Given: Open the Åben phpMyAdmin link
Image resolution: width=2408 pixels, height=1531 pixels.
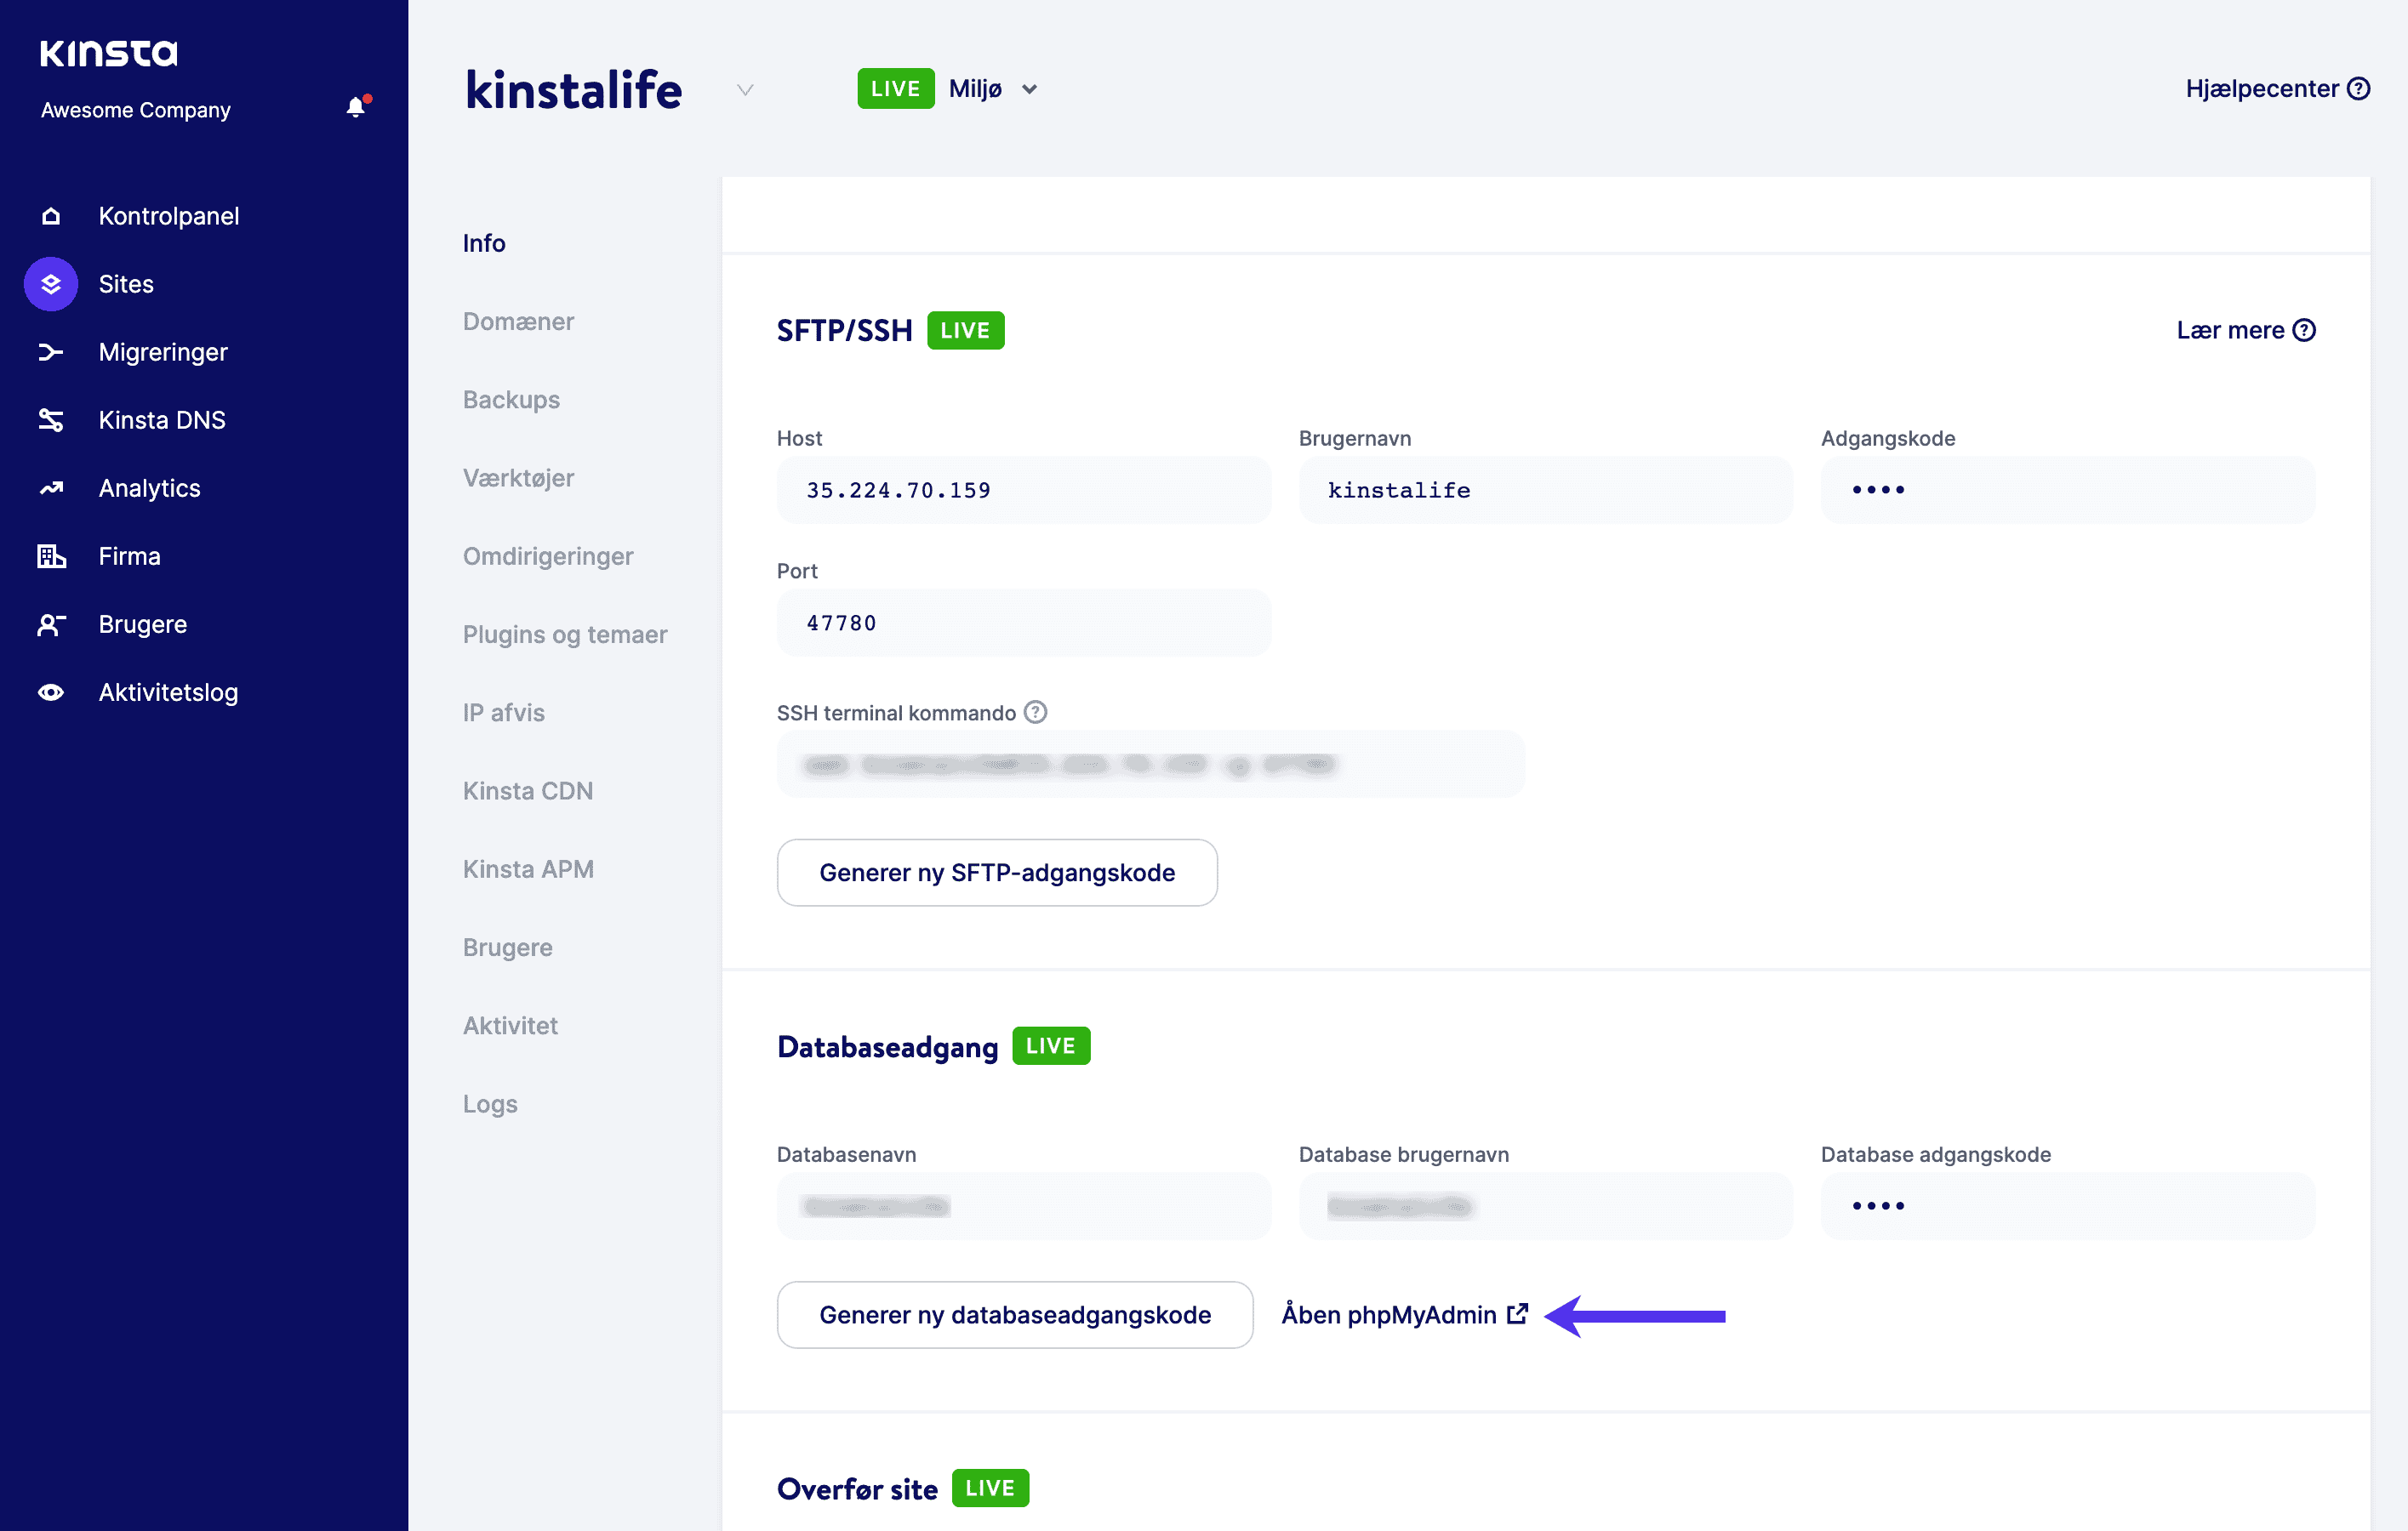Looking at the screenshot, I should (x=1405, y=1314).
